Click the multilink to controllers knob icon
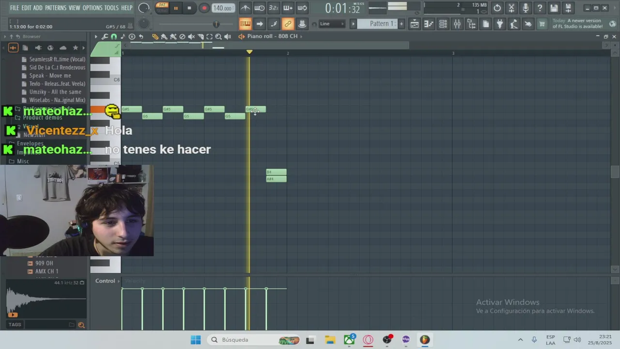 [x=302, y=24]
